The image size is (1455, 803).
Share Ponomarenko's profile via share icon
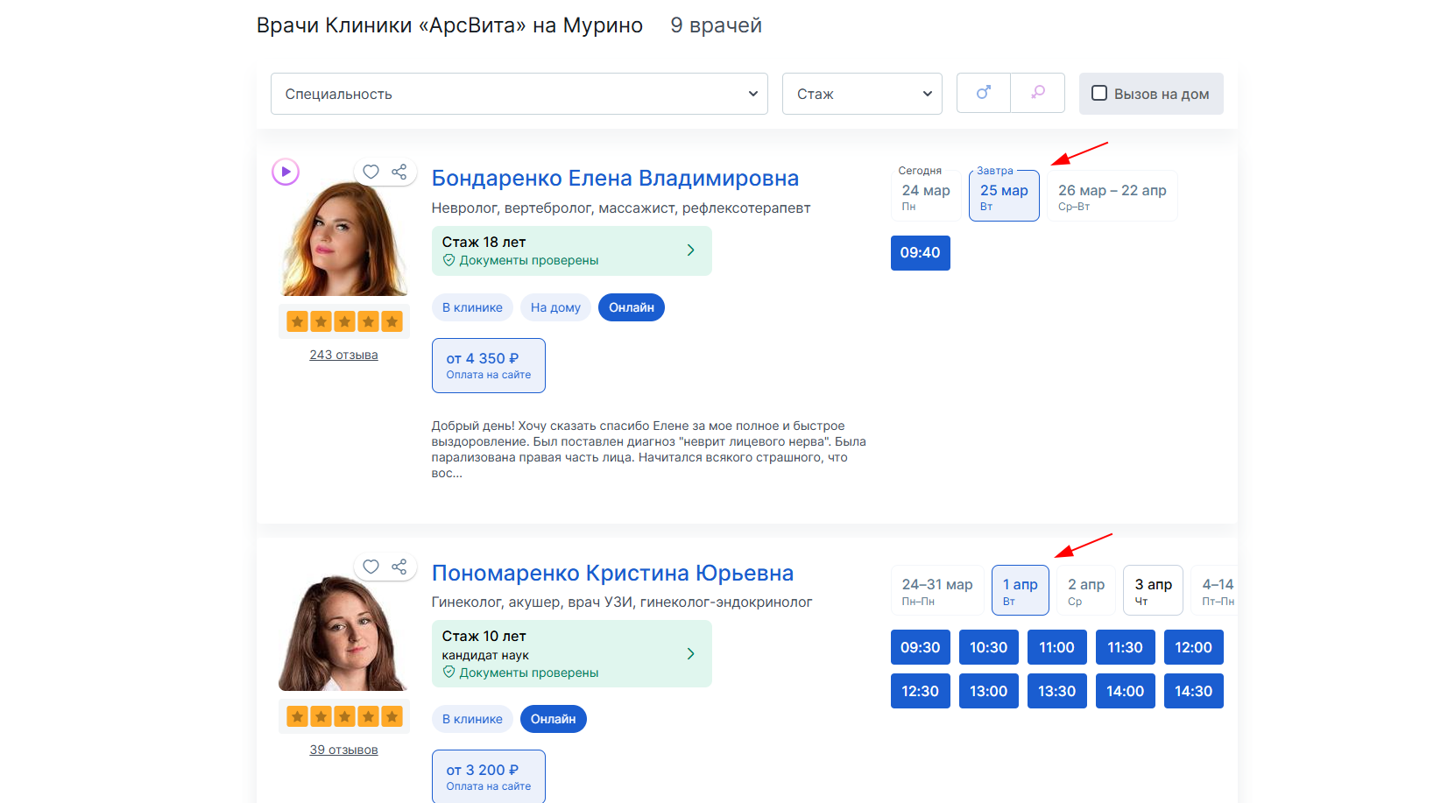[x=399, y=567]
